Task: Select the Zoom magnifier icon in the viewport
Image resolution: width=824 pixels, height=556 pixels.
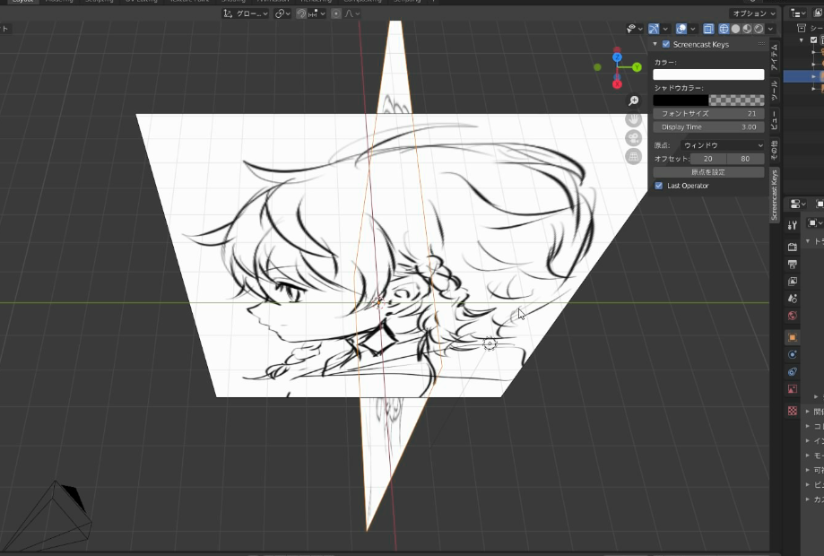Action: [x=634, y=100]
